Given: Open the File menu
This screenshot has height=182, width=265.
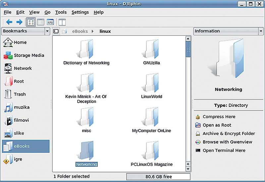Looking at the screenshot, I should (x=8, y=12).
